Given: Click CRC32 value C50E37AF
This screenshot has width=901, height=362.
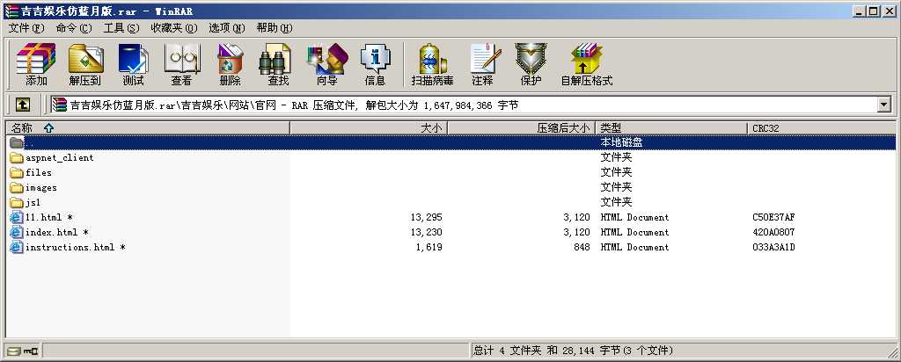Looking at the screenshot, I should [773, 217].
